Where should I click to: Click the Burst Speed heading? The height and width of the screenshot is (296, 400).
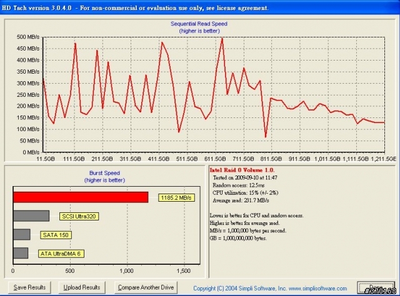point(104,173)
